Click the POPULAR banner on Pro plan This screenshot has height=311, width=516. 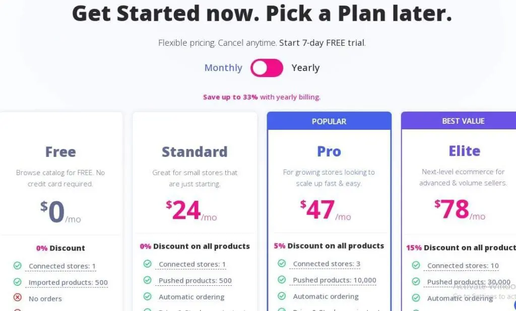pos(329,121)
